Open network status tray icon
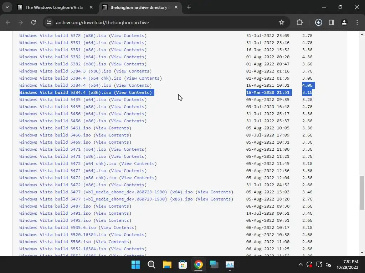The height and width of the screenshot is (273, 365). coord(319,264)
